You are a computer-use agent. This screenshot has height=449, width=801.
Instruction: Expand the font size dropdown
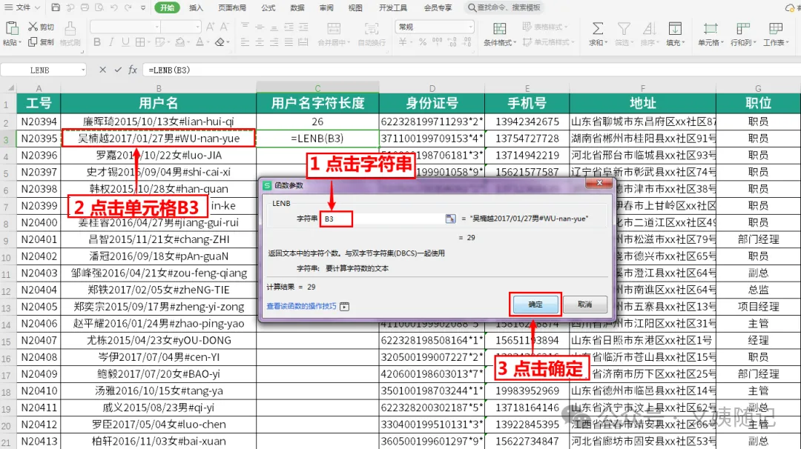[197, 27]
